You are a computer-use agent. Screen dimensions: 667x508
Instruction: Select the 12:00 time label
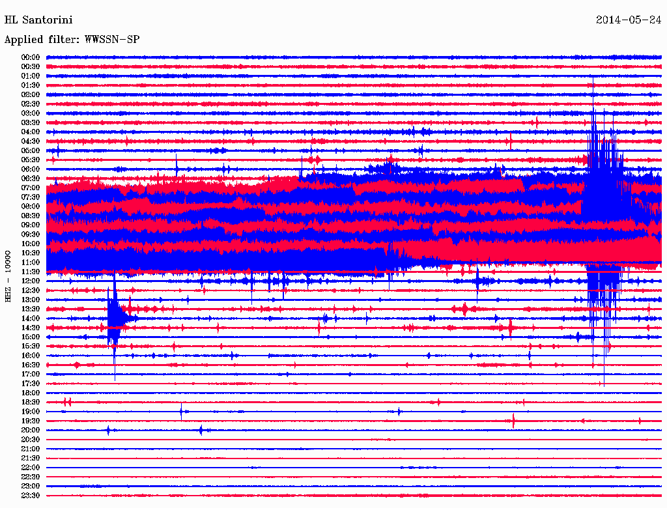[31, 281]
